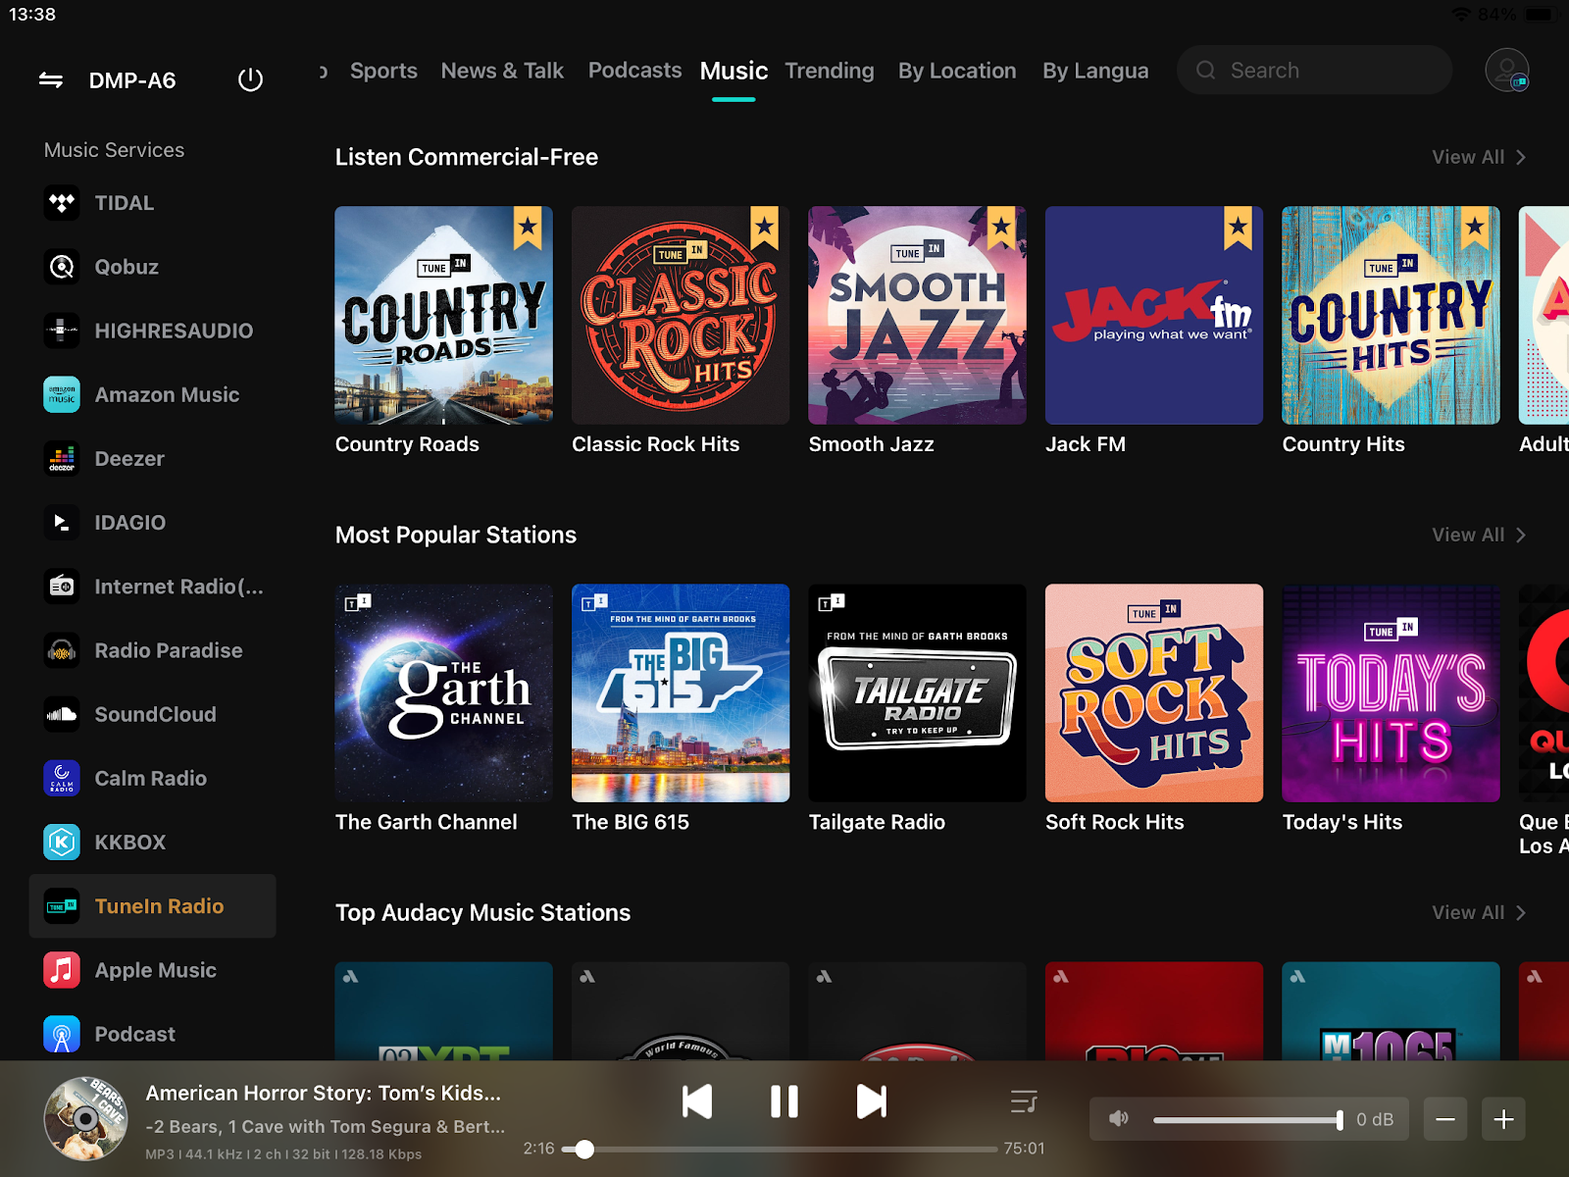Tap the M106.5 Audacy station tile

[x=1391, y=1011]
